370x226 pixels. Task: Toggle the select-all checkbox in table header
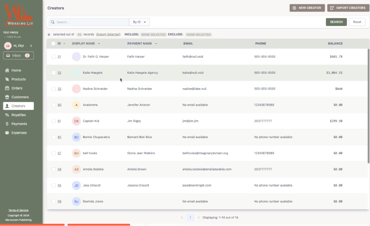(53, 44)
